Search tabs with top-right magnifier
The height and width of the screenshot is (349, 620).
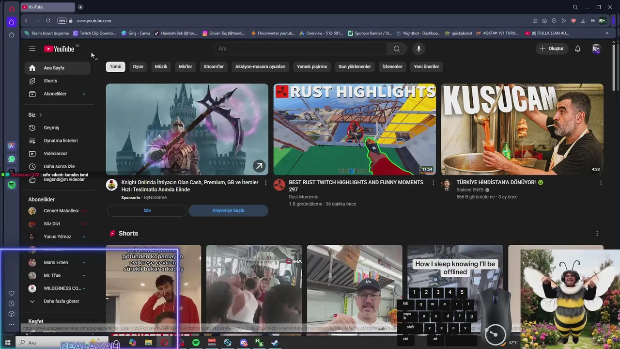(x=575, y=7)
